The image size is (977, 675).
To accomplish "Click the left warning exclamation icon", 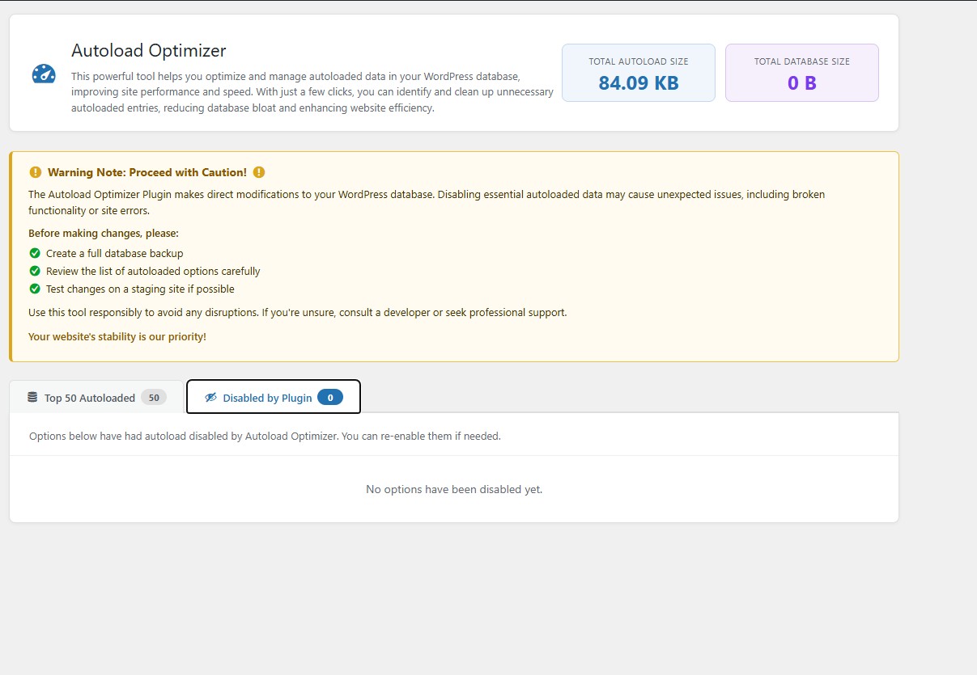I will tap(35, 172).
